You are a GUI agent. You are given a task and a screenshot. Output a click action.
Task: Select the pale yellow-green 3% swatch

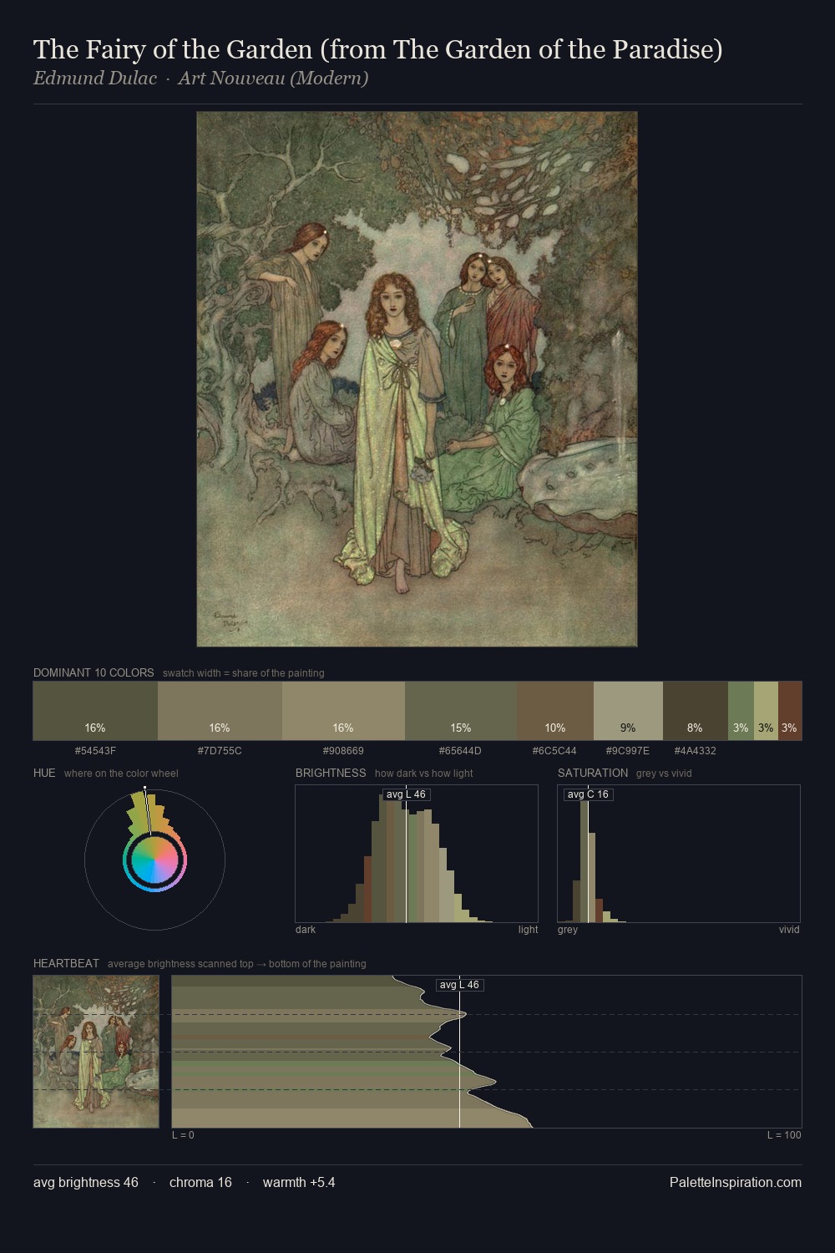[766, 711]
